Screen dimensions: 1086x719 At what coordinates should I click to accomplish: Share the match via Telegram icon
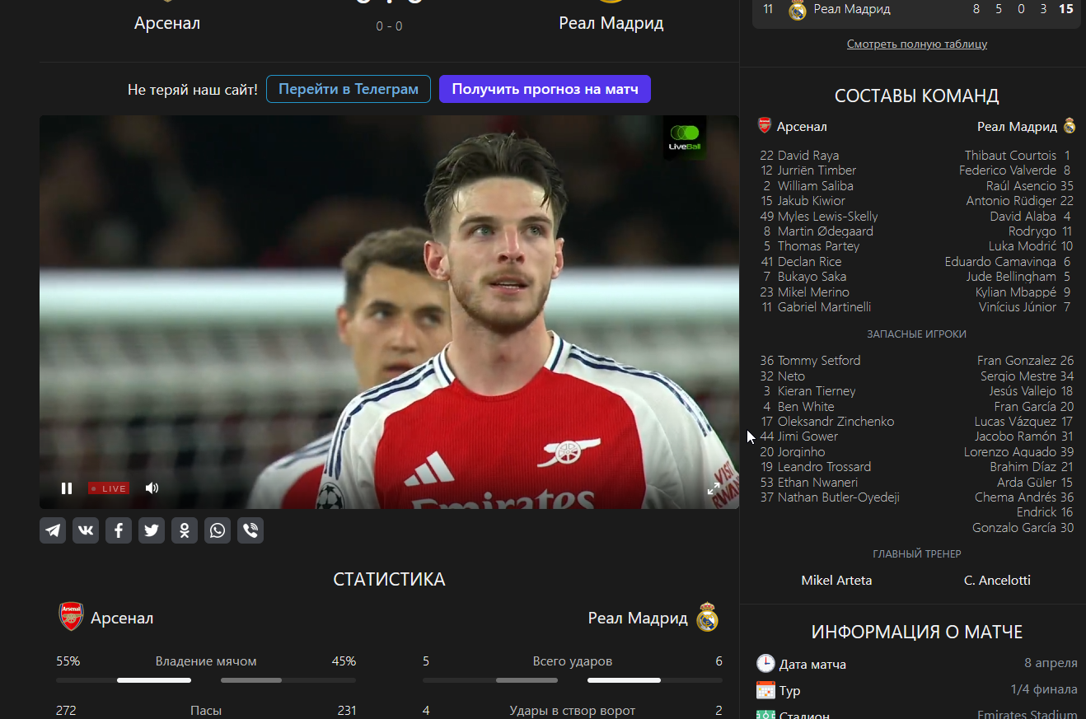[53, 530]
